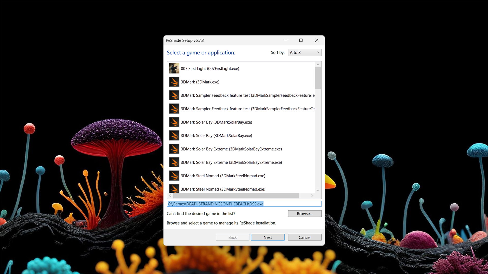Click the horizontal scrollbar right arrow
This screenshot has width=488, height=274.
[312, 196]
